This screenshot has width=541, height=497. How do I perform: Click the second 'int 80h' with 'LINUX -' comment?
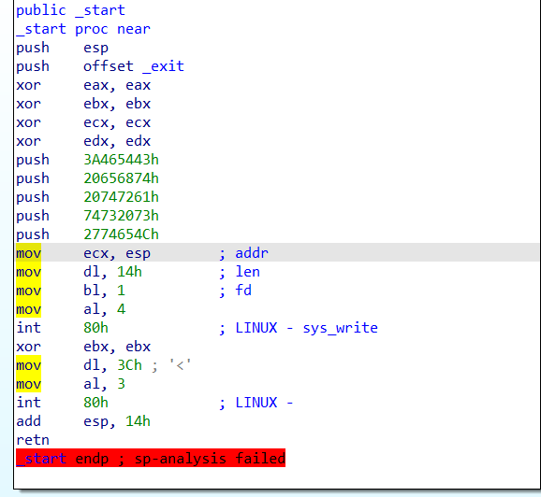point(154,403)
